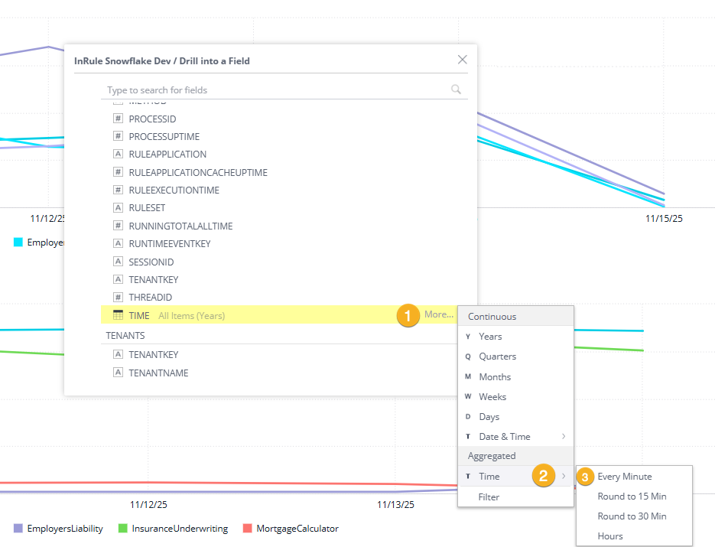This screenshot has width=715, height=547.
Task: Click the text icon beside TENANTNAME
Action: 118,373
